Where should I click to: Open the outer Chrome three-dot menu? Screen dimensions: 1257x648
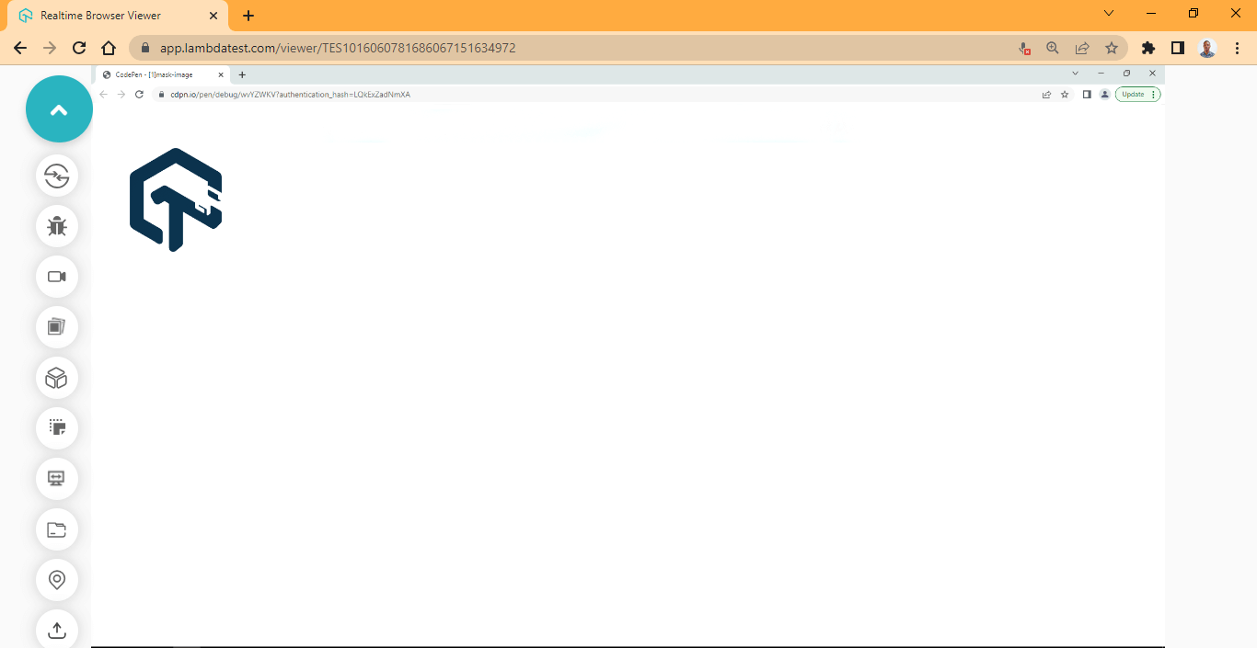coord(1237,48)
